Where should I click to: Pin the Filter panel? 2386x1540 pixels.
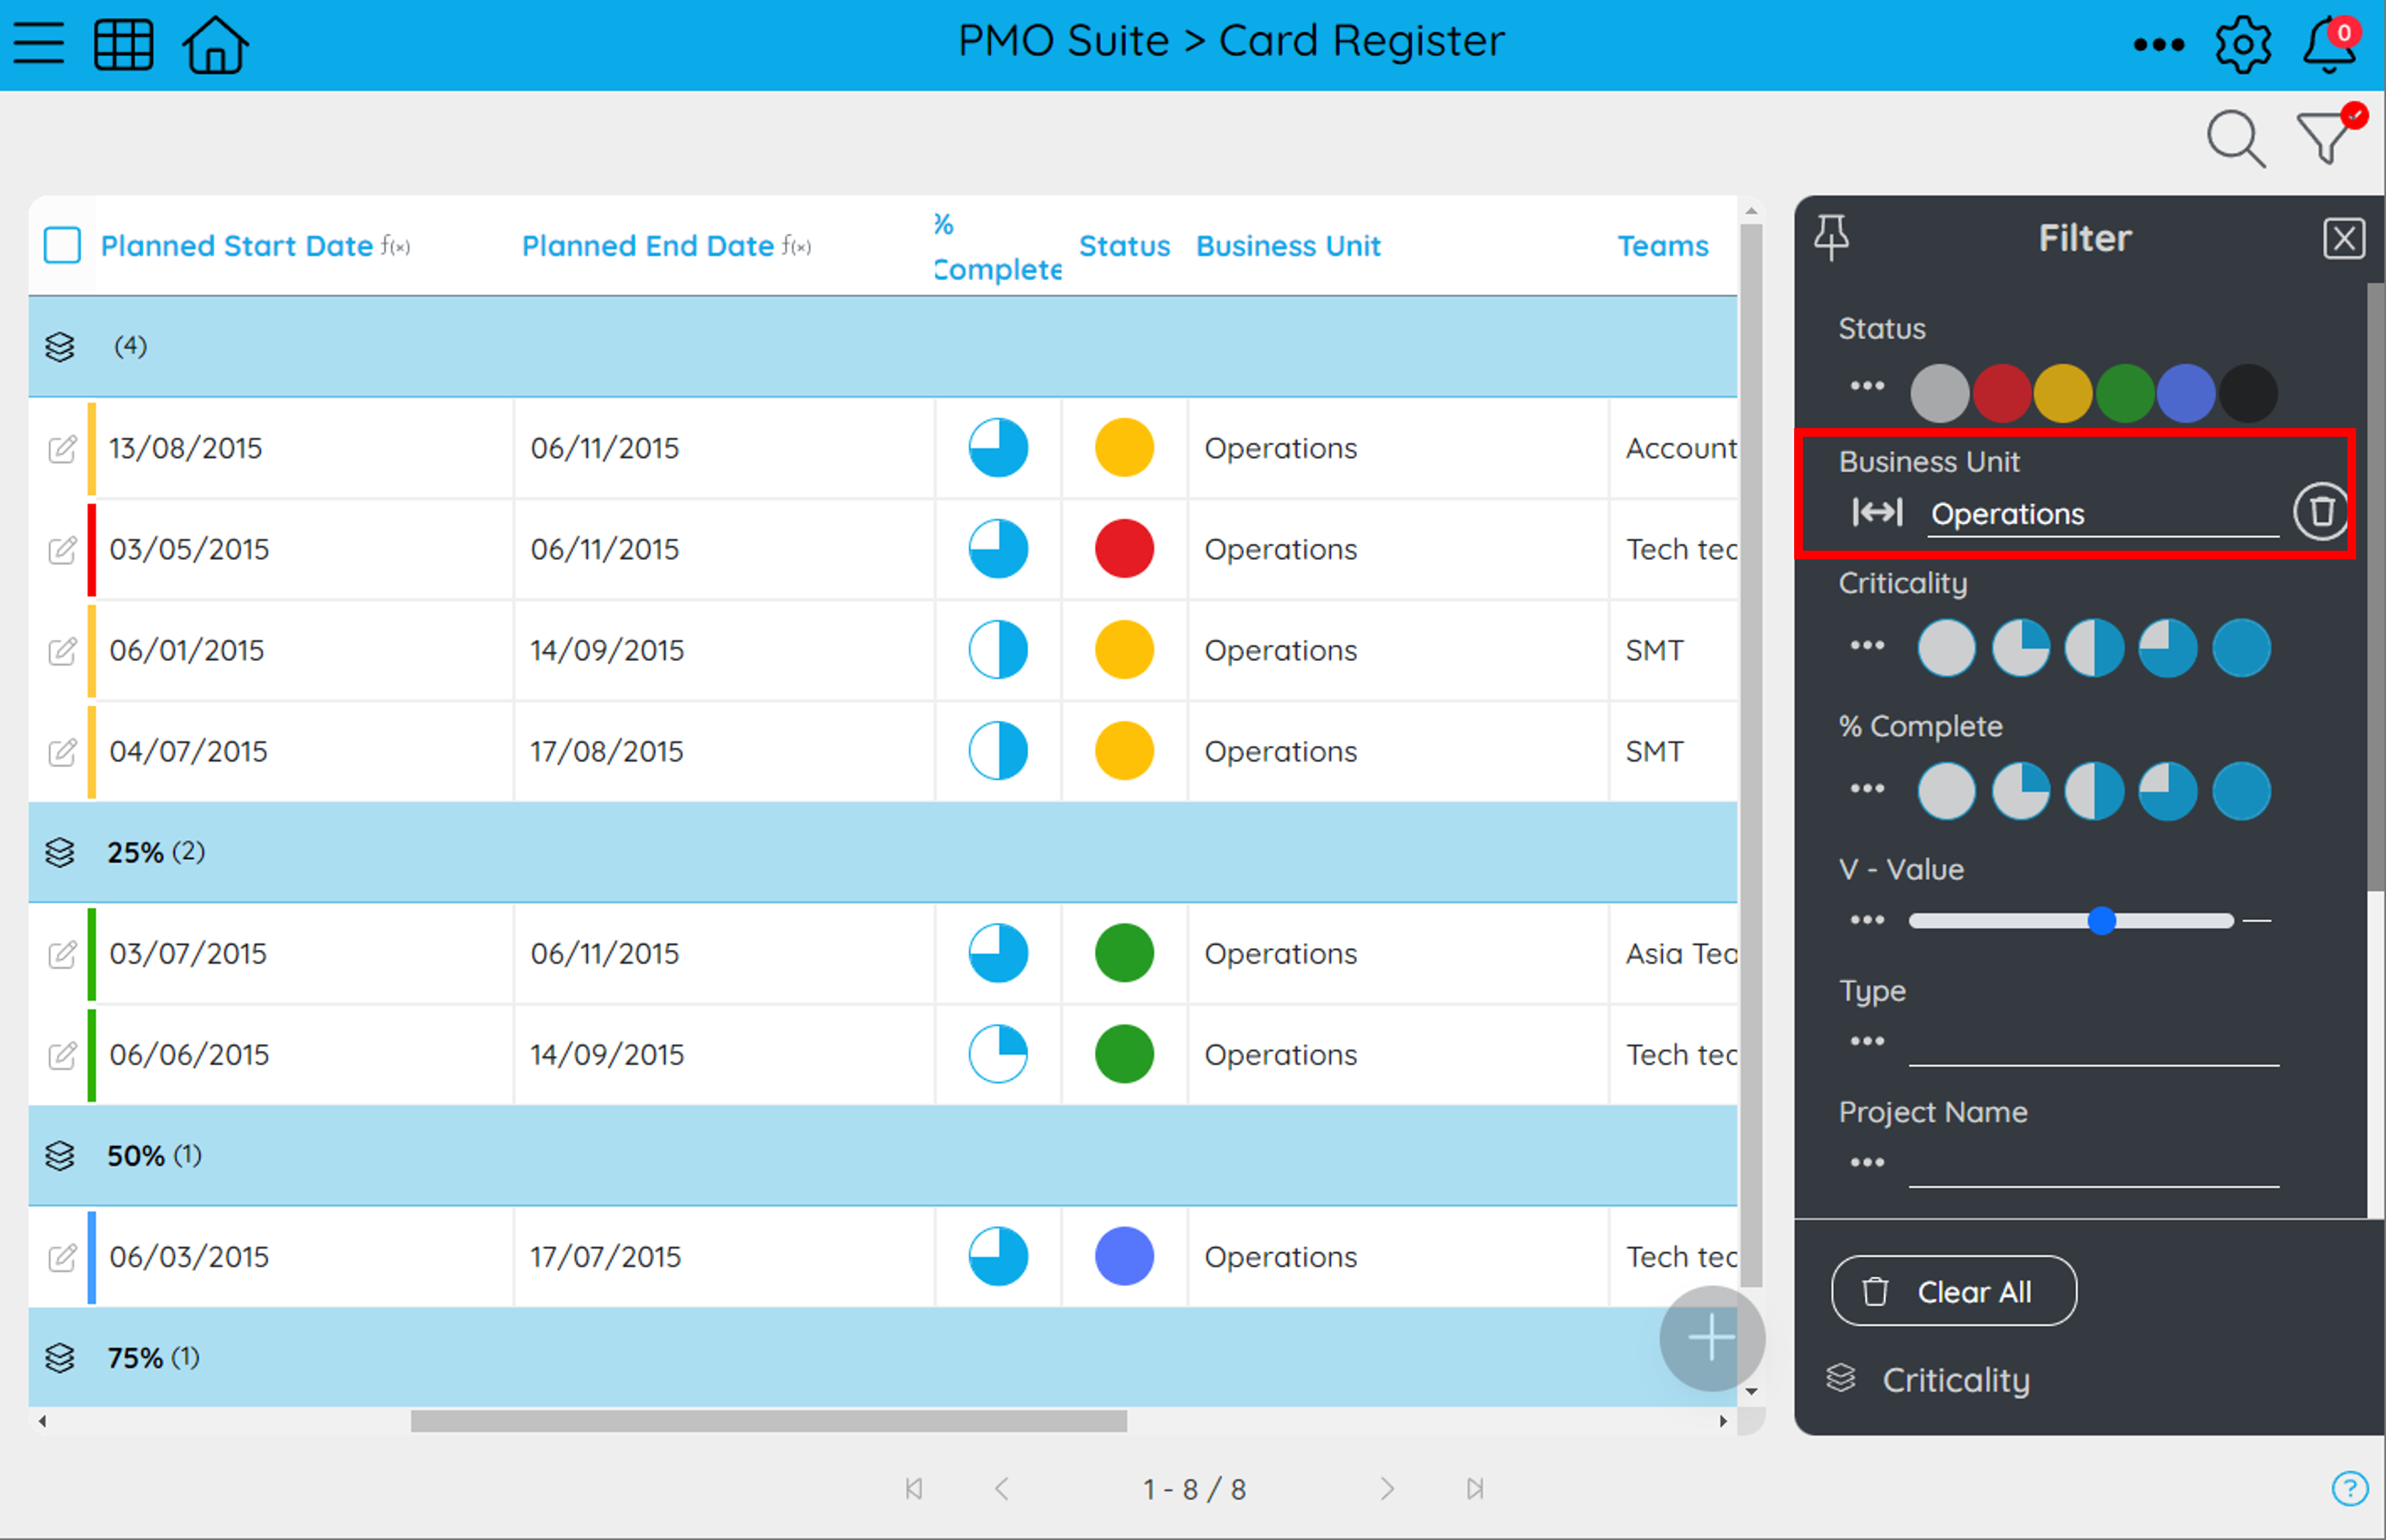(x=1831, y=238)
